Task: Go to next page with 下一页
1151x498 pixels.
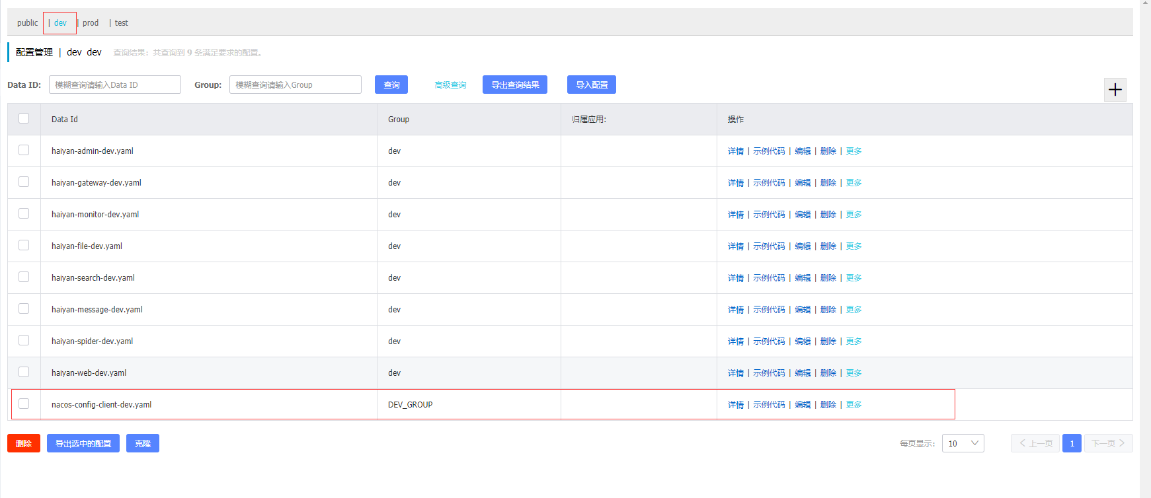Action: point(1109,443)
